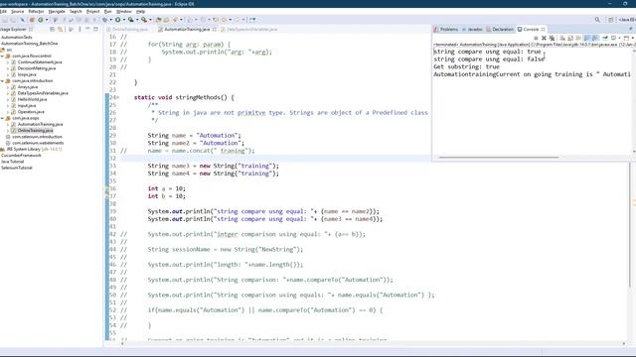Switch to OnlineTraining.java editor tab
Screen dimensions: 636x357
(x=130, y=29)
